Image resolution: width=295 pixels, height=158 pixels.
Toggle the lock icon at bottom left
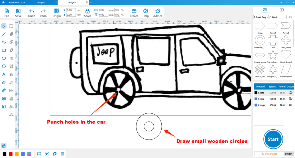(4, 145)
